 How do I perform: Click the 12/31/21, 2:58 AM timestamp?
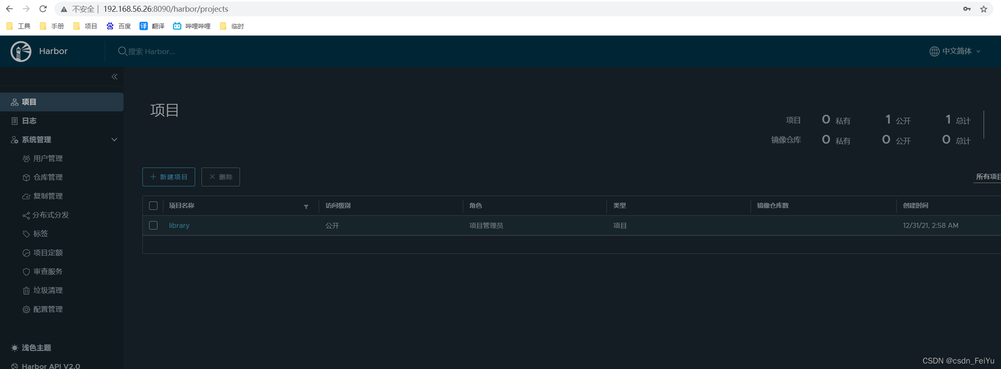[931, 225]
